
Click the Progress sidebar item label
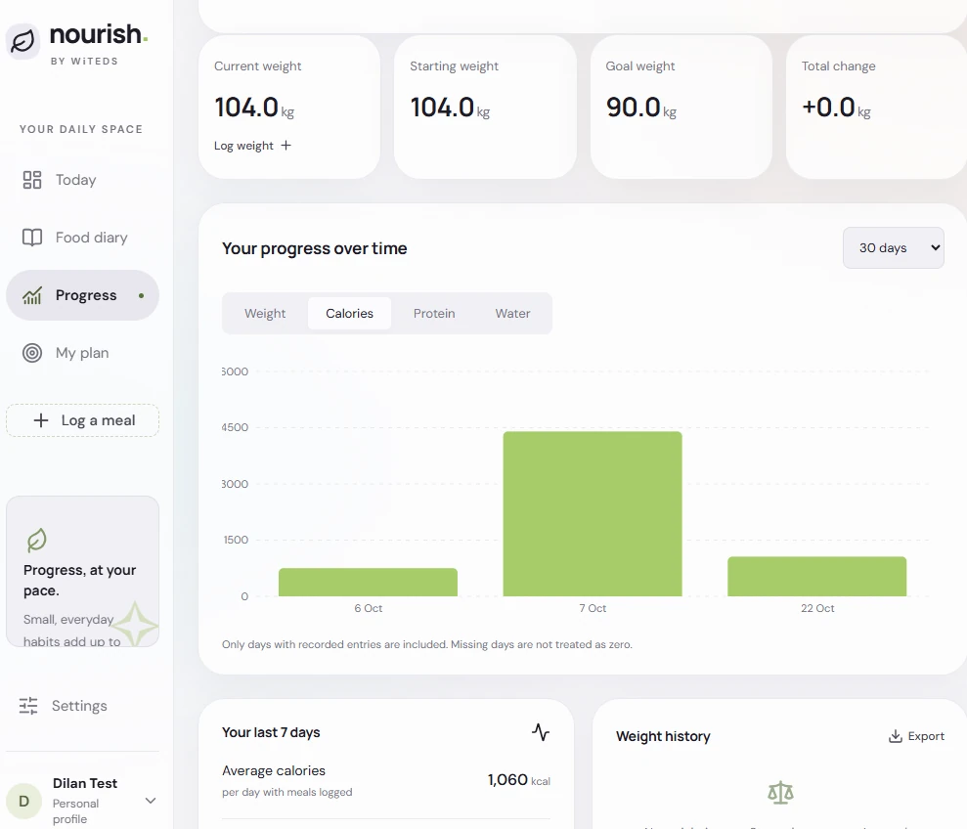click(86, 295)
